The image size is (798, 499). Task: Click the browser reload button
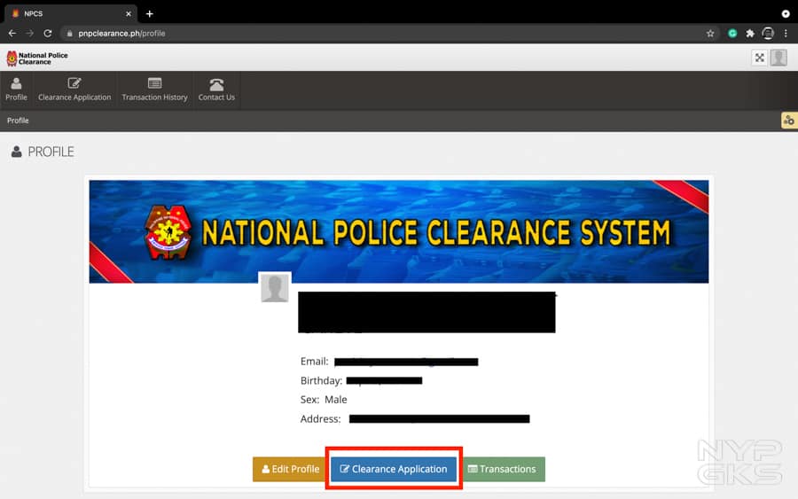[x=48, y=34]
